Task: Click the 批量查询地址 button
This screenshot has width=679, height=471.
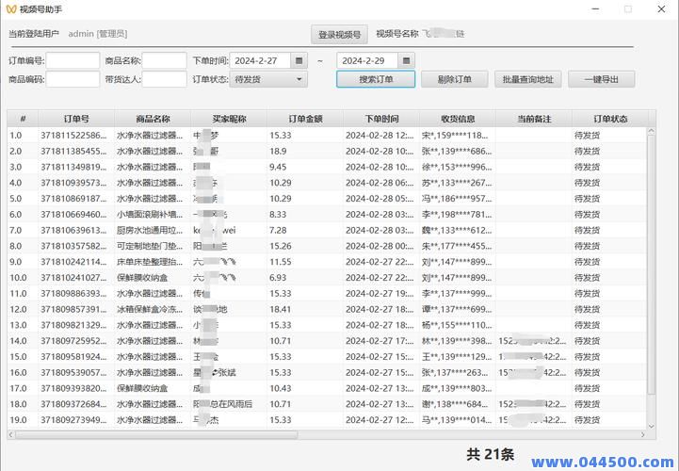Action: (528, 79)
